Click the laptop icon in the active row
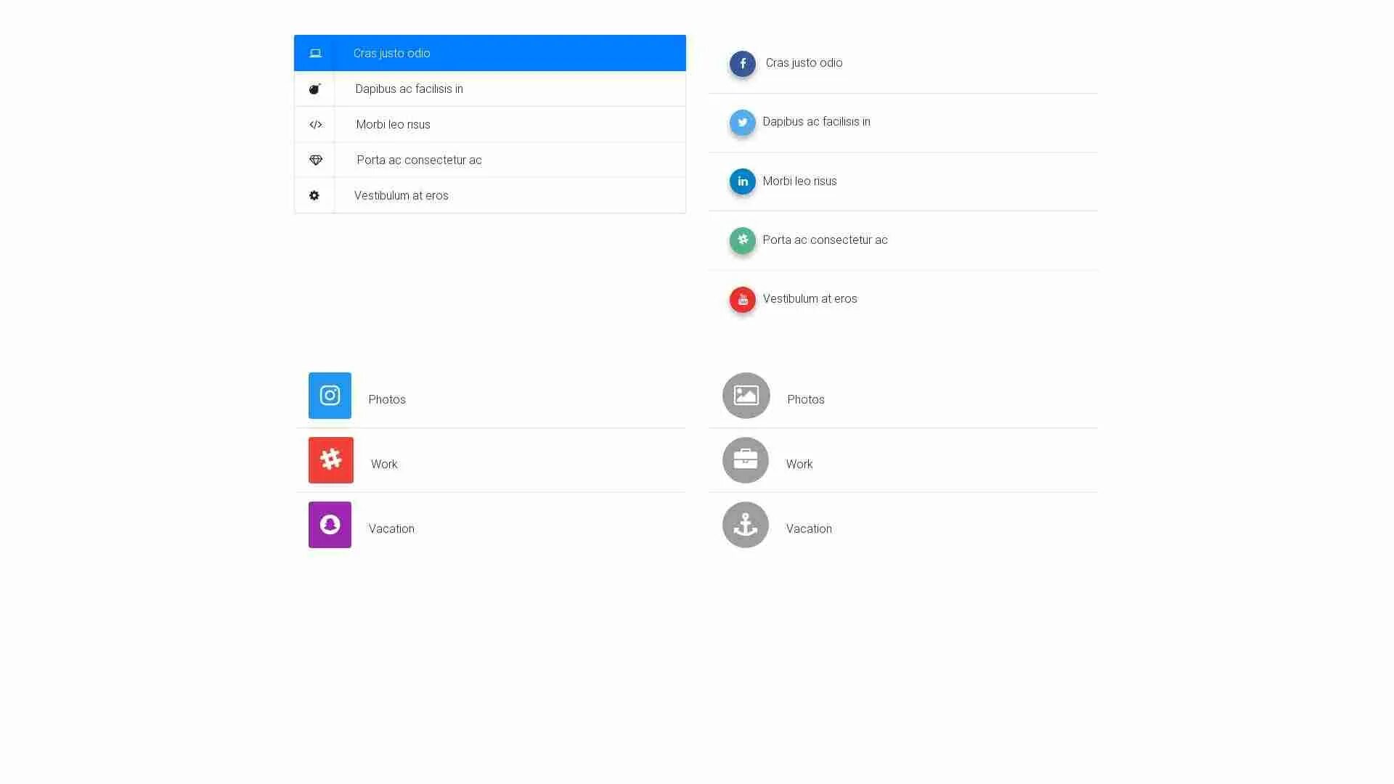This screenshot has width=1394, height=784. point(315,53)
